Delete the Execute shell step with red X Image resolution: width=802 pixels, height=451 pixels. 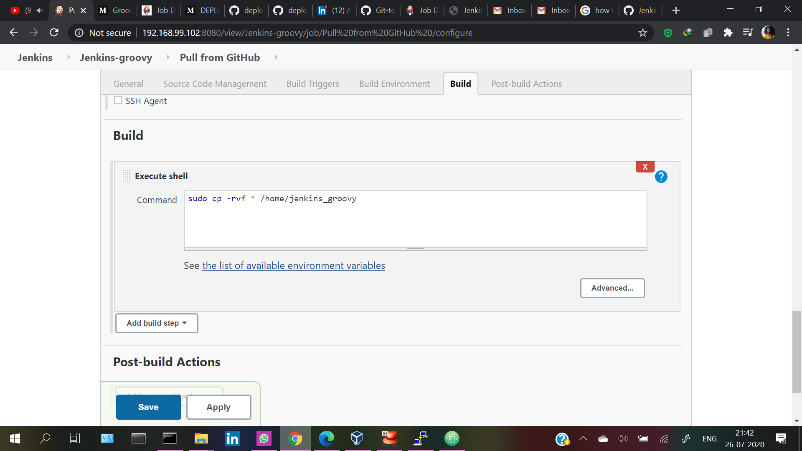[x=645, y=167]
